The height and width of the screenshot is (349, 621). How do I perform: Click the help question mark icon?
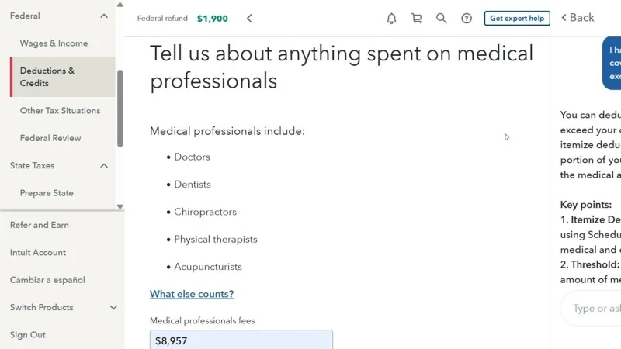tap(467, 19)
